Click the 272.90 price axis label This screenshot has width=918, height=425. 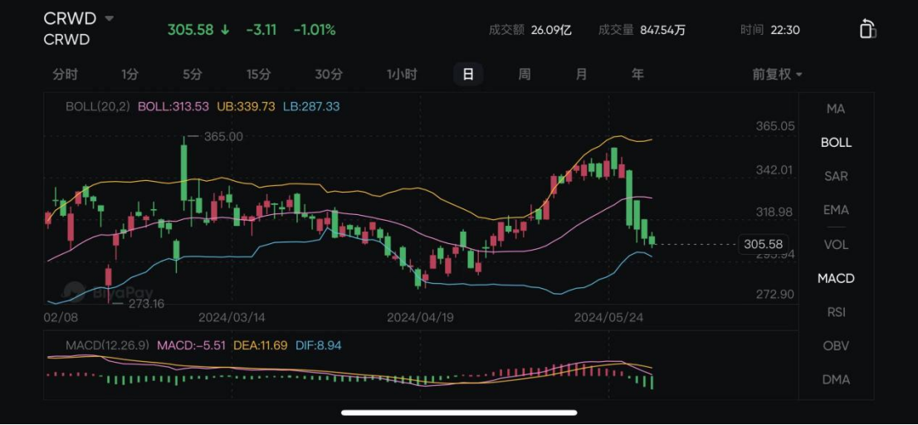(x=775, y=294)
